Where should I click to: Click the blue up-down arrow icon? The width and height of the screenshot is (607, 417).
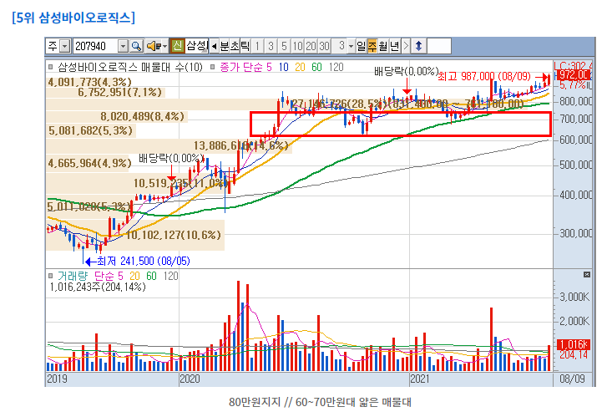click(x=418, y=46)
